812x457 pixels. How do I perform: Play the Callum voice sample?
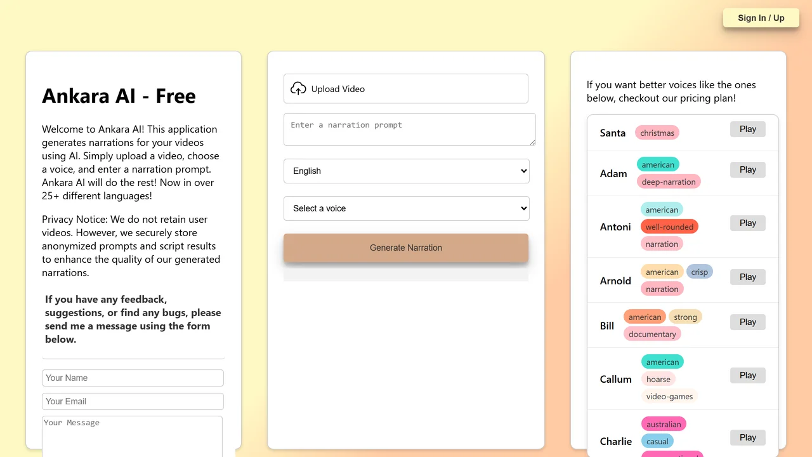[748, 376]
